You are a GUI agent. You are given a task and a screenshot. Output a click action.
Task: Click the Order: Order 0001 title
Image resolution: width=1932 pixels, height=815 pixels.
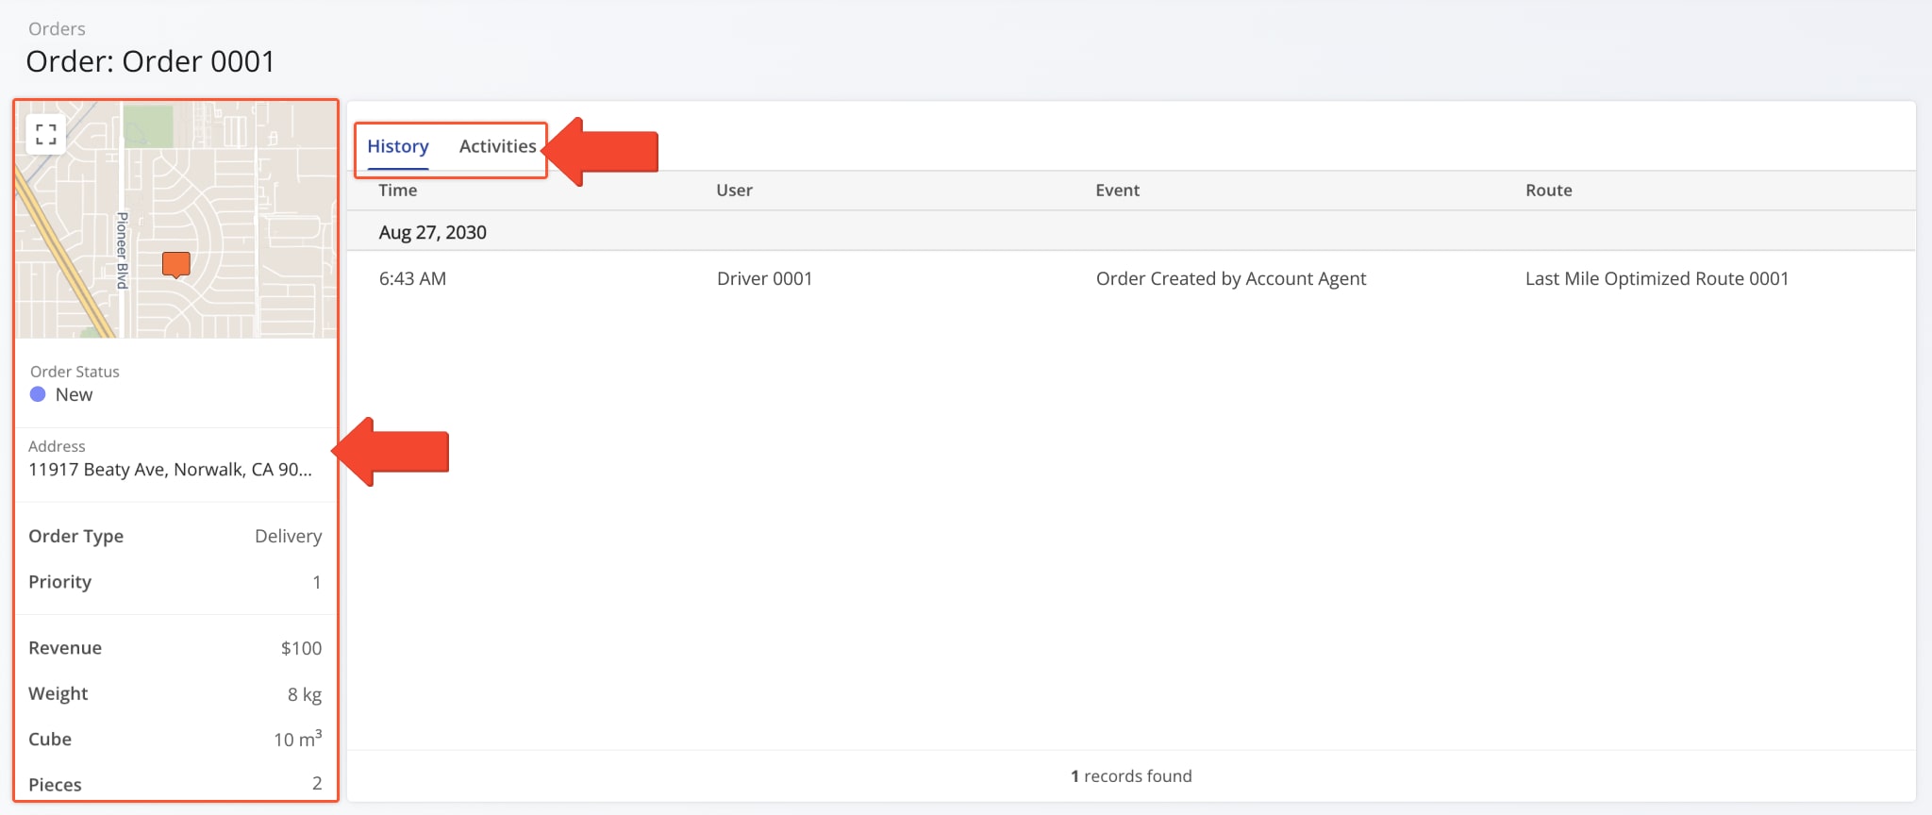pos(150,61)
